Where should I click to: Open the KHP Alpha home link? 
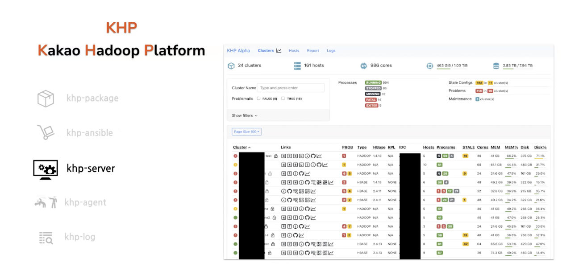point(238,50)
